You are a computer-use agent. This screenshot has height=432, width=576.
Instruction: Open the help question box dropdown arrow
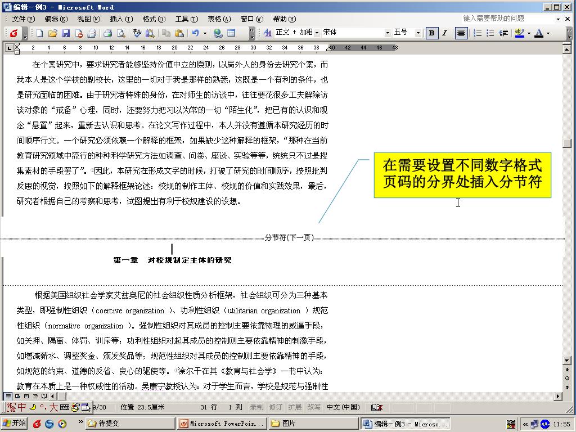tap(558, 19)
